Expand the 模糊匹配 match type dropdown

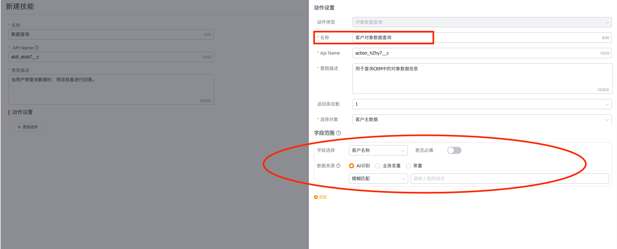click(378, 179)
